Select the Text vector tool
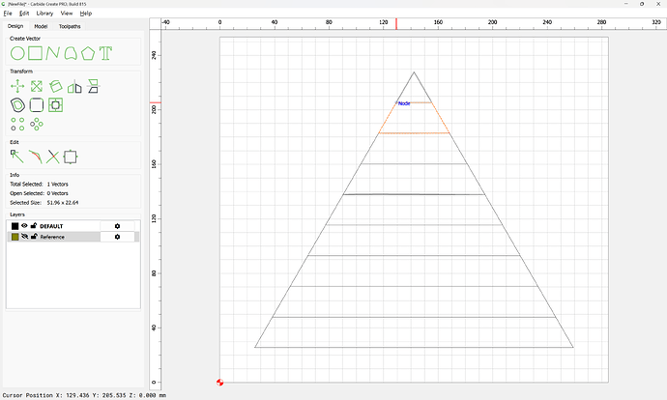 (x=105, y=53)
